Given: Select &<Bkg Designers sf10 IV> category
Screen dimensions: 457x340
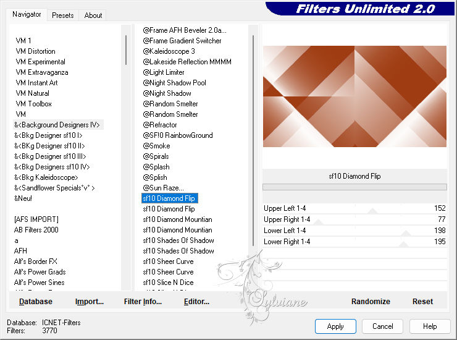Looking at the screenshot, I should (52, 167).
